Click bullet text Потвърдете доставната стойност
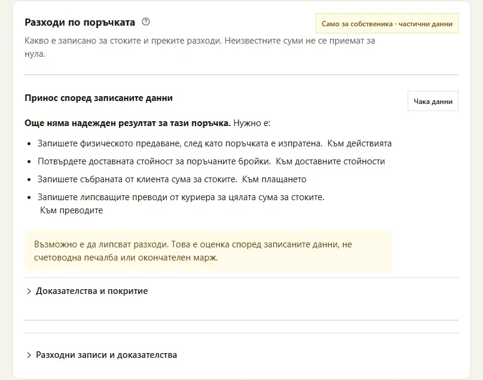This screenshot has height=380, width=483. tap(154, 161)
